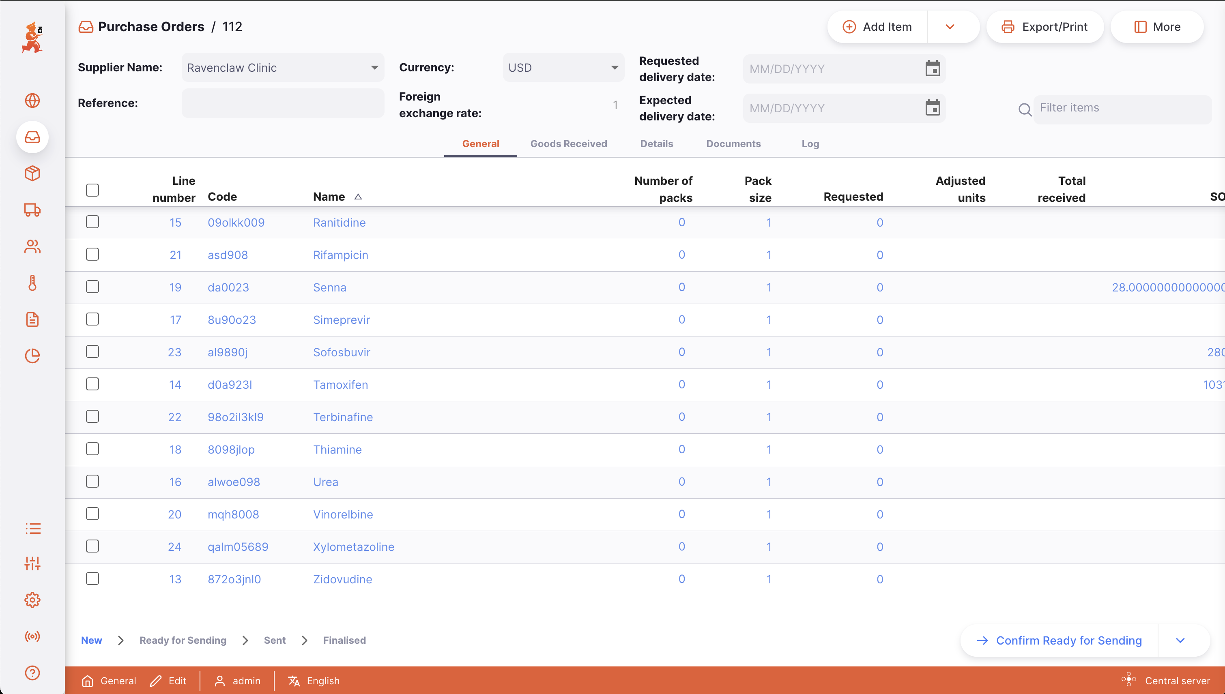
Task: Switch to the Goods Received tab
Action: (x=568, y=144)
